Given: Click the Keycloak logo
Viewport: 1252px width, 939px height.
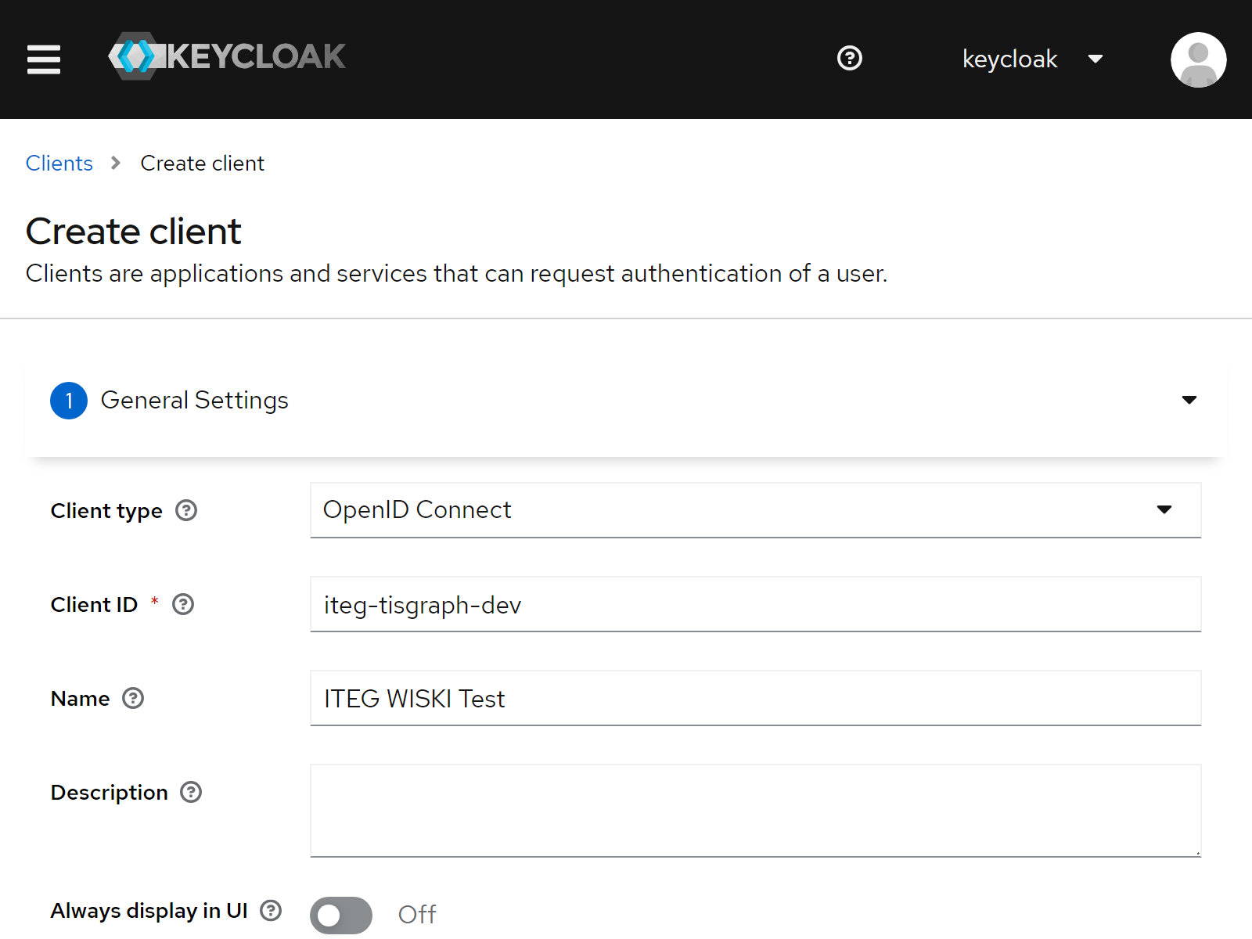Looking at the screenshot, I should pos(227,55).
